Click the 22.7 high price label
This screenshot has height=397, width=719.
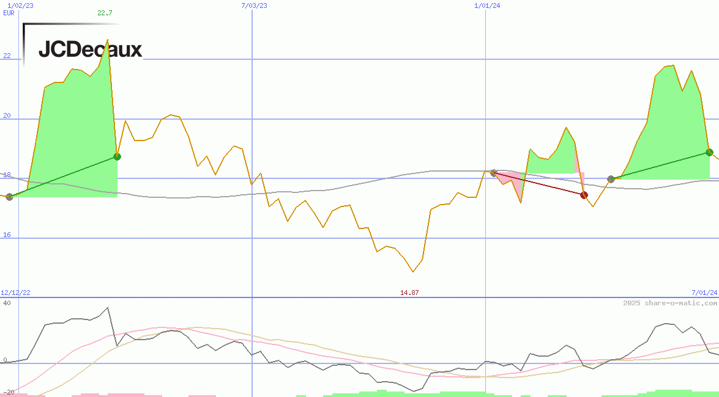tap(105, 12)
